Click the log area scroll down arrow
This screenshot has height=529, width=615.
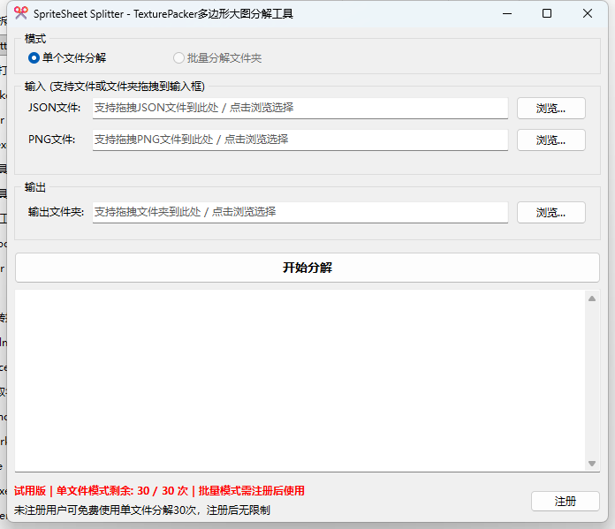point(592,464)
